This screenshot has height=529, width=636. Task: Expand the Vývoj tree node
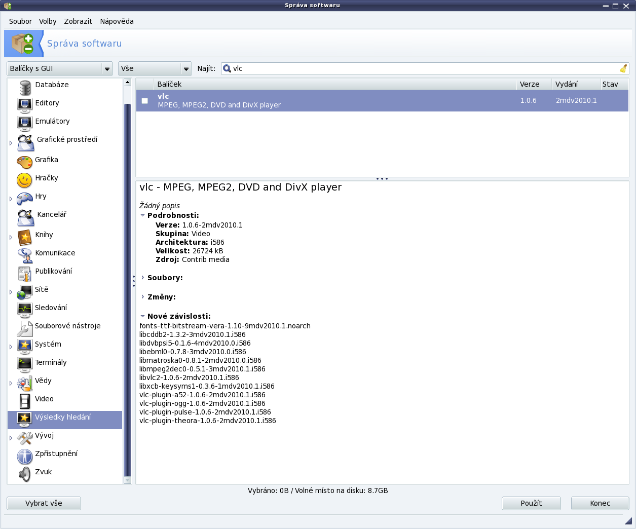pos(11,438)
